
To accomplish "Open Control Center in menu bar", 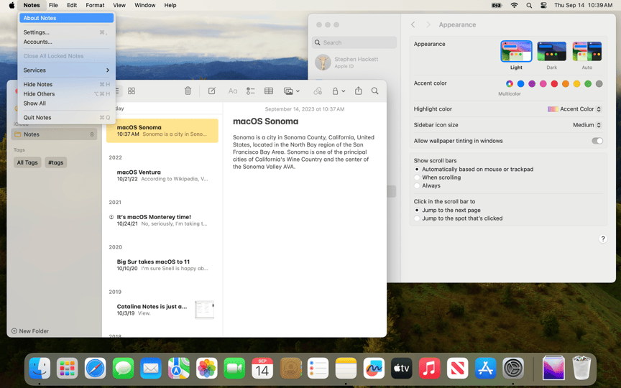I will pos(543,5).
